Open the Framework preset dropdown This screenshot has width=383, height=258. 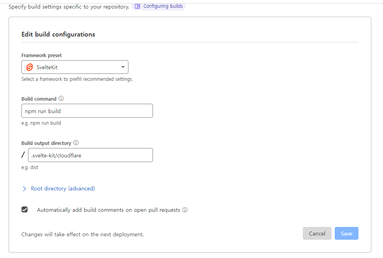coord(75,67)
